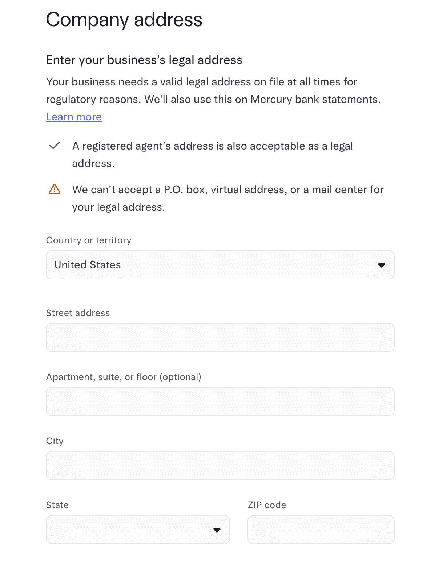Click the City label text
This screenshot has height=566, width=431.
(55, 441)
